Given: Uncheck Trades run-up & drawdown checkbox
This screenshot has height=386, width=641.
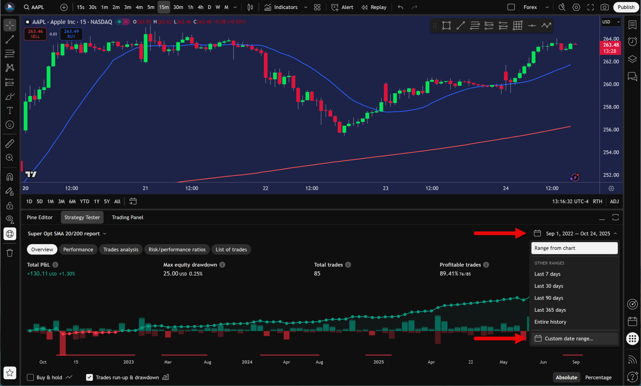Looking at the screenshot, I should coord(89,377).
